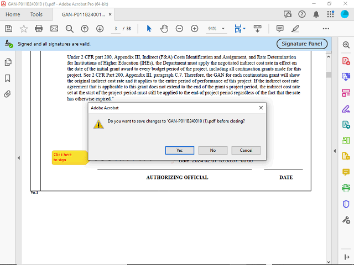Image resolution: width=354 pixels, height=265 pixels.
Task: Click the vertical scrollbar thumb
Action: click(329, 75)
